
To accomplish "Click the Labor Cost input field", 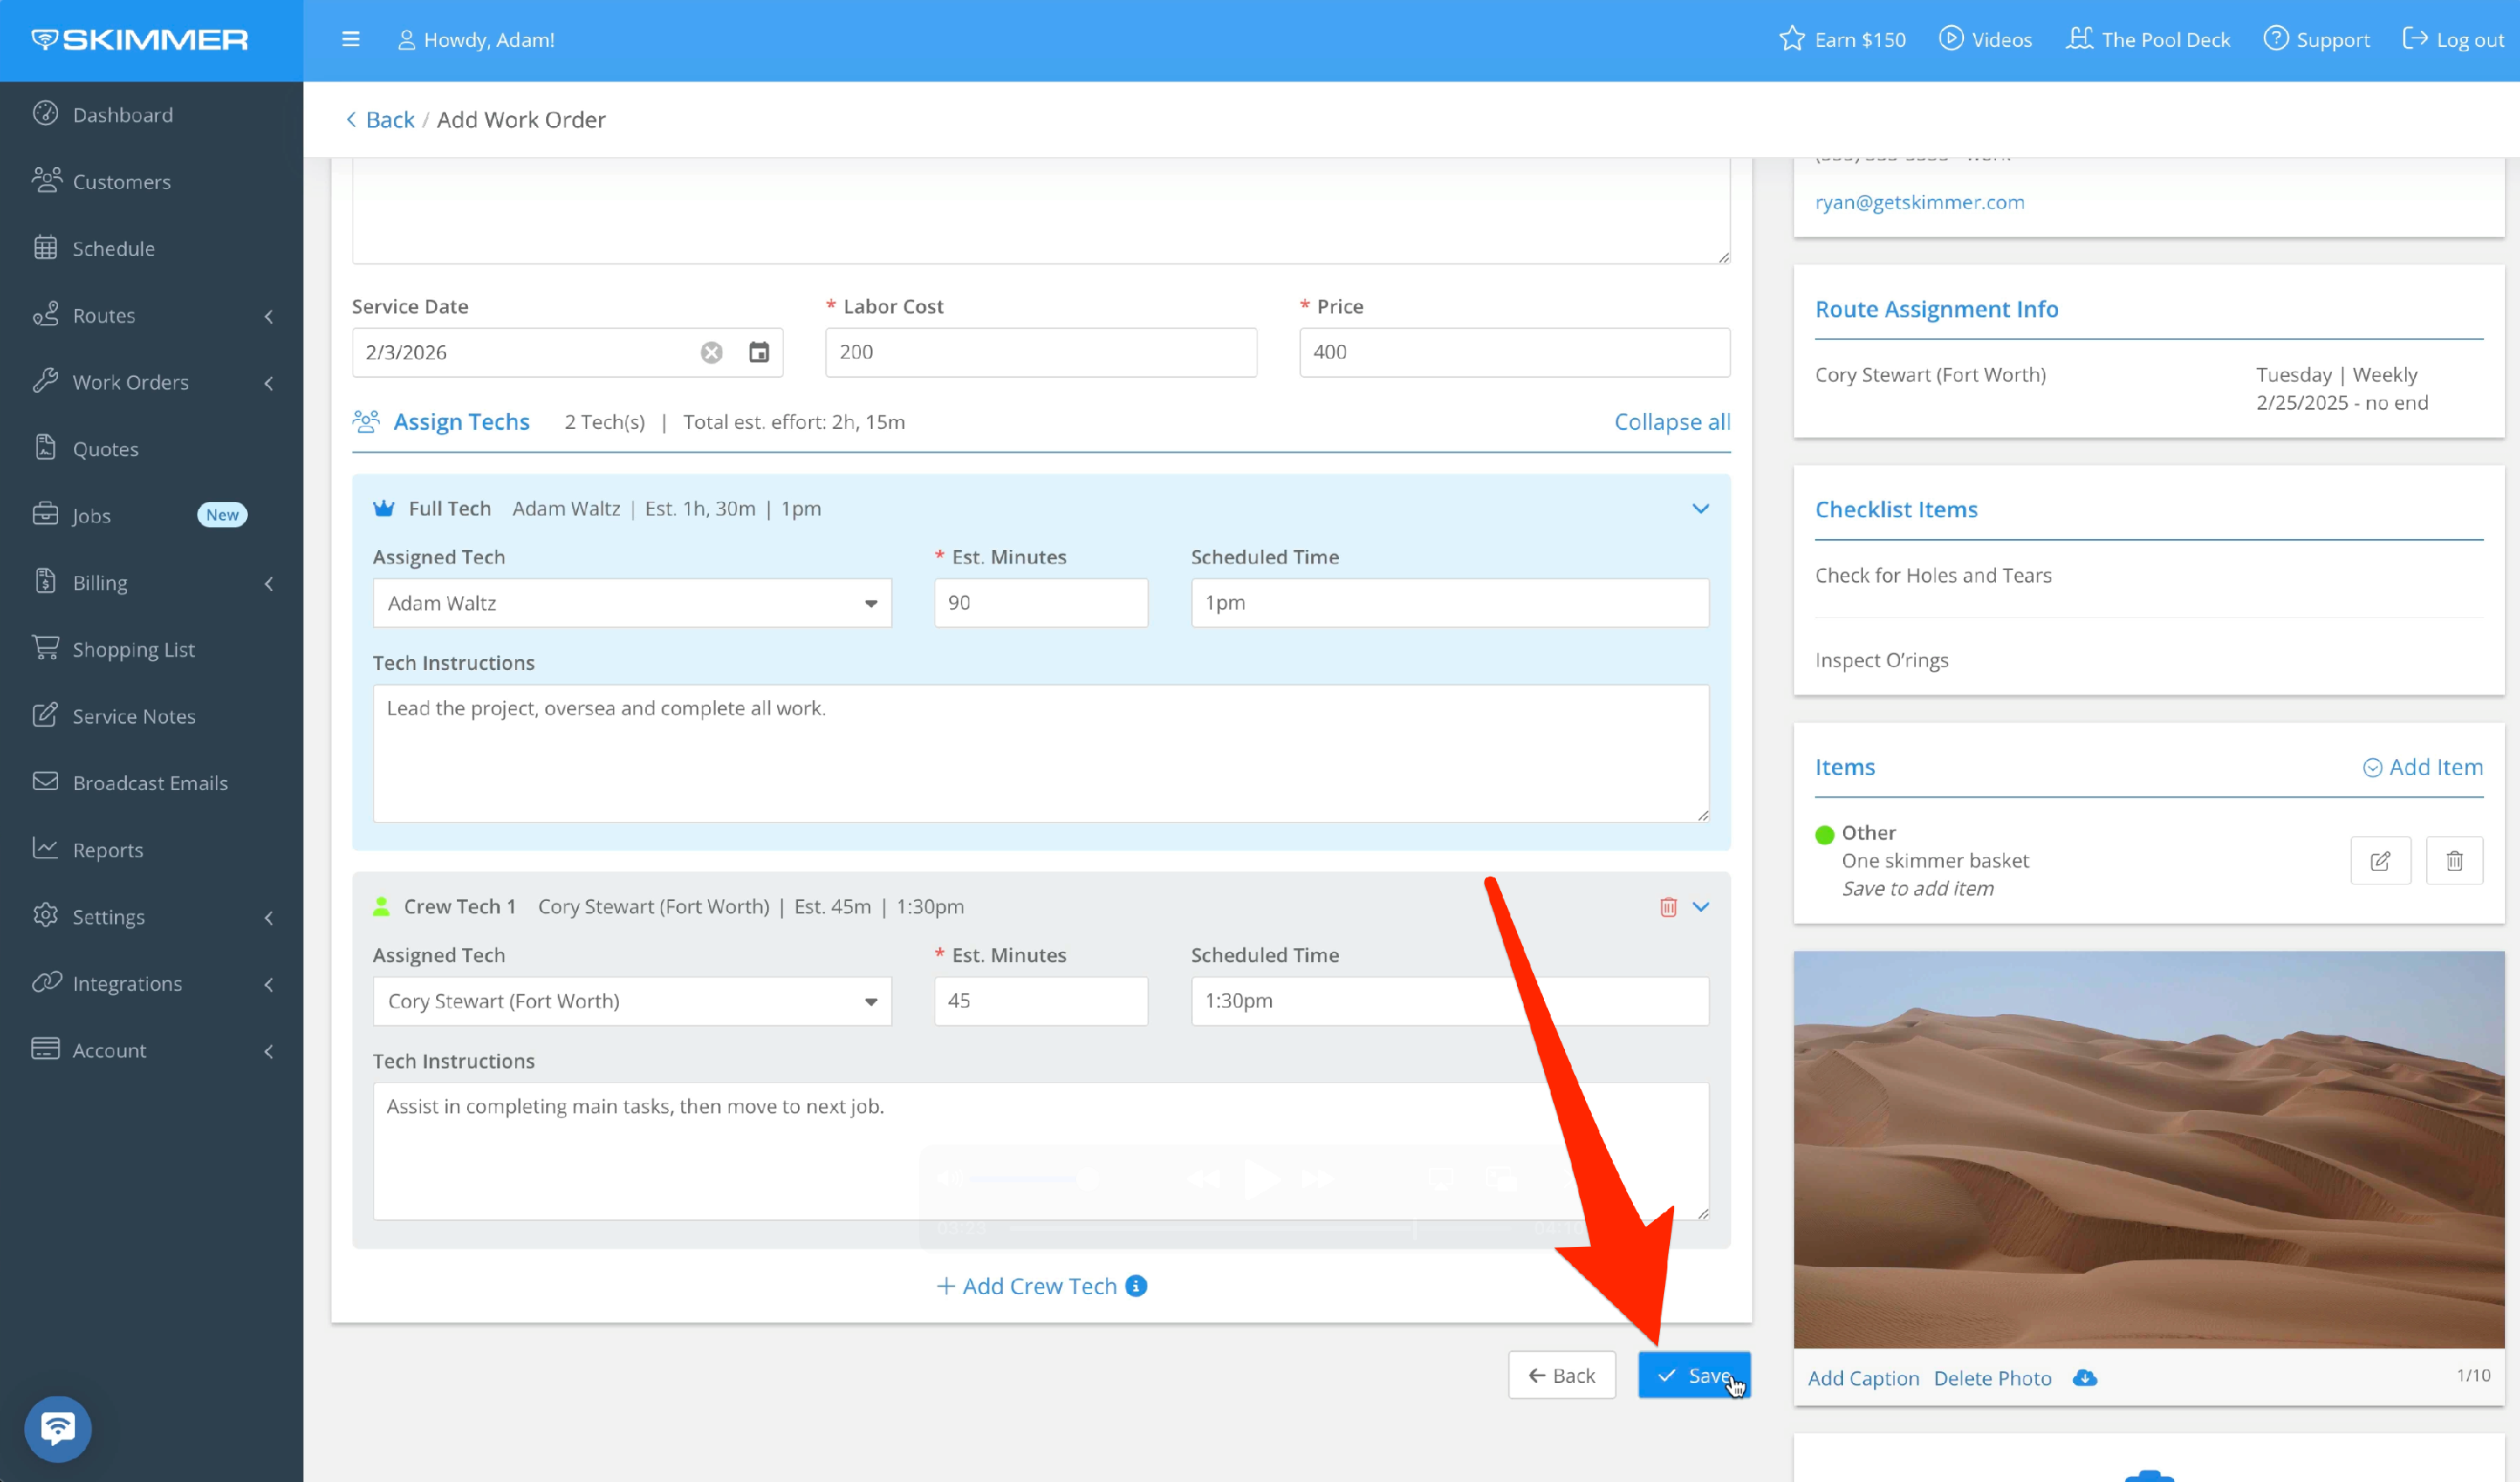I will click(x=1040, y=353).
